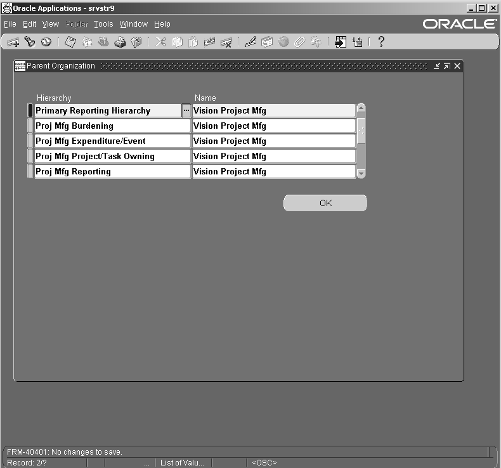Click the list-arrow toolbar icon before Help

coord(357,42)
